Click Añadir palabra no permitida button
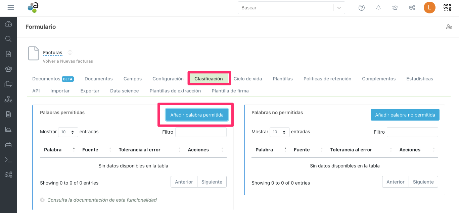Viewport: 459px width, 213px height. click(x=405, y=115)
